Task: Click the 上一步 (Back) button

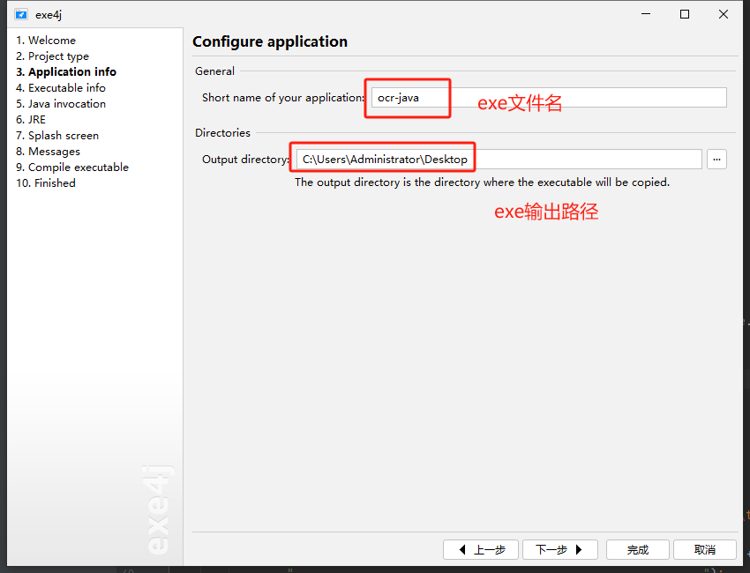Action: pos(481,549)
